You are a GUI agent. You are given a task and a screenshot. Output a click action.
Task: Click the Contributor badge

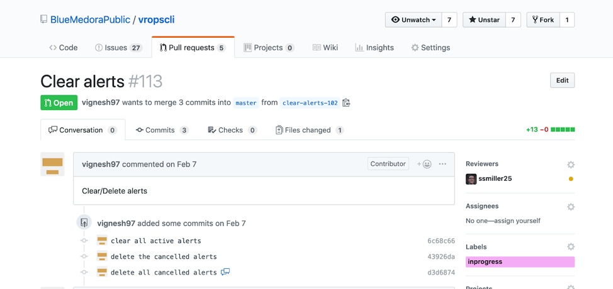[x=388, y=164]
